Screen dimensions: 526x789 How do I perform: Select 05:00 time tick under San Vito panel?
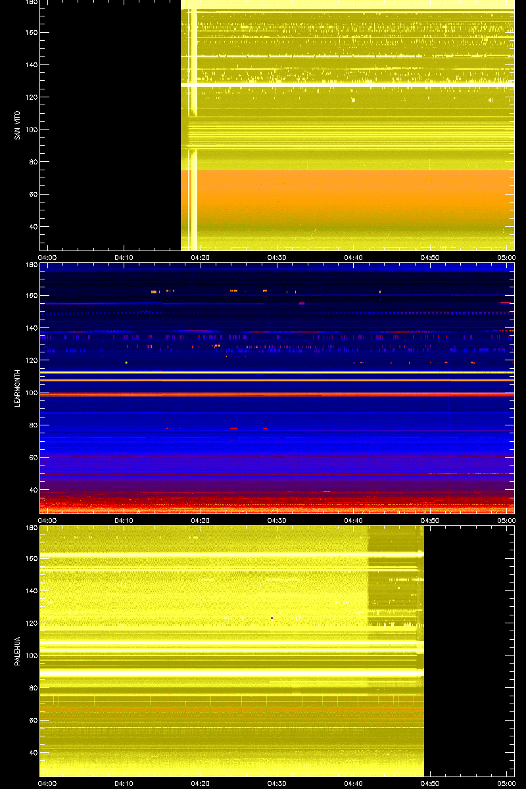point(506,257)
